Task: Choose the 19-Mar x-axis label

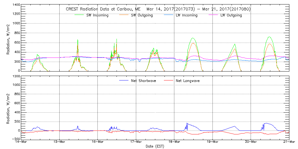Action: coord(212,142)
